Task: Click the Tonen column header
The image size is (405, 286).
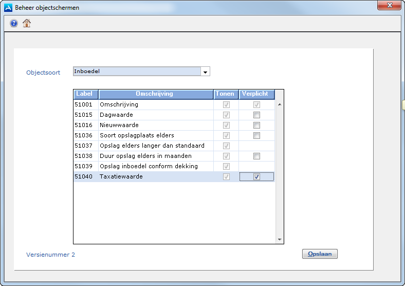Action: (x=226, y=94)
